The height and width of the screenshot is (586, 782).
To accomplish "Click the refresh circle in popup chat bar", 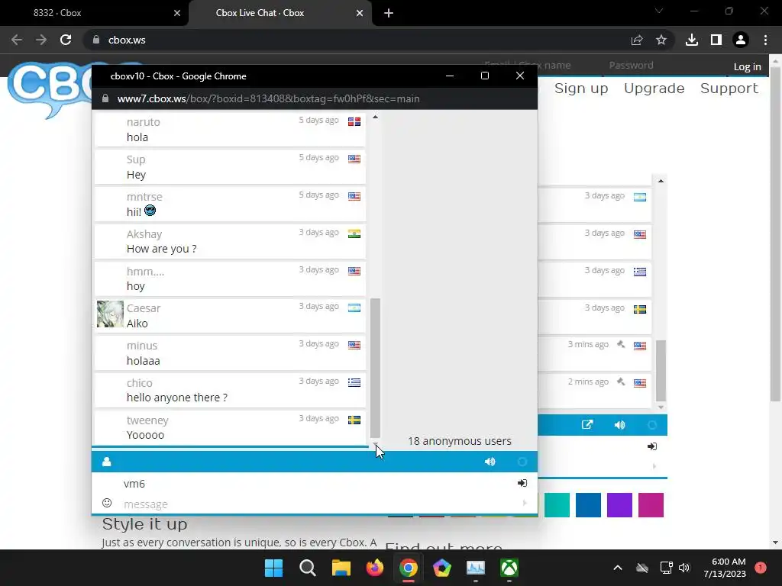I will click(x=522, y=462).
